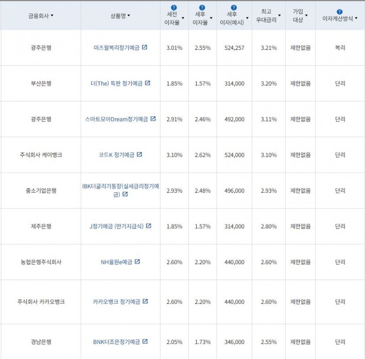The image size is (365, 359).
Task: Sort by 가입 대상 arrow
Action: 306,16
